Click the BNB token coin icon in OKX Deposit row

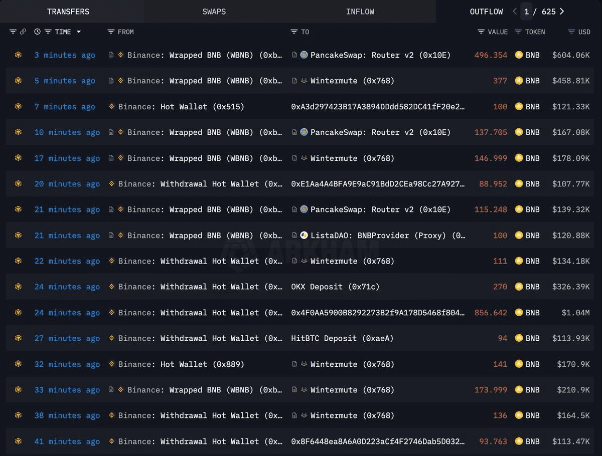click(x=519, y=287)
